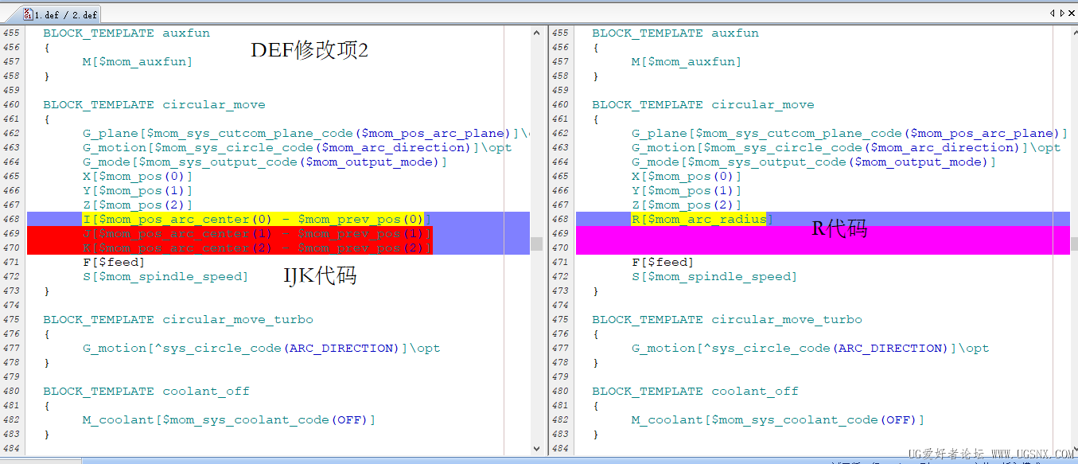Click line number 468 in the left pane gutter

tap(10, 219)
